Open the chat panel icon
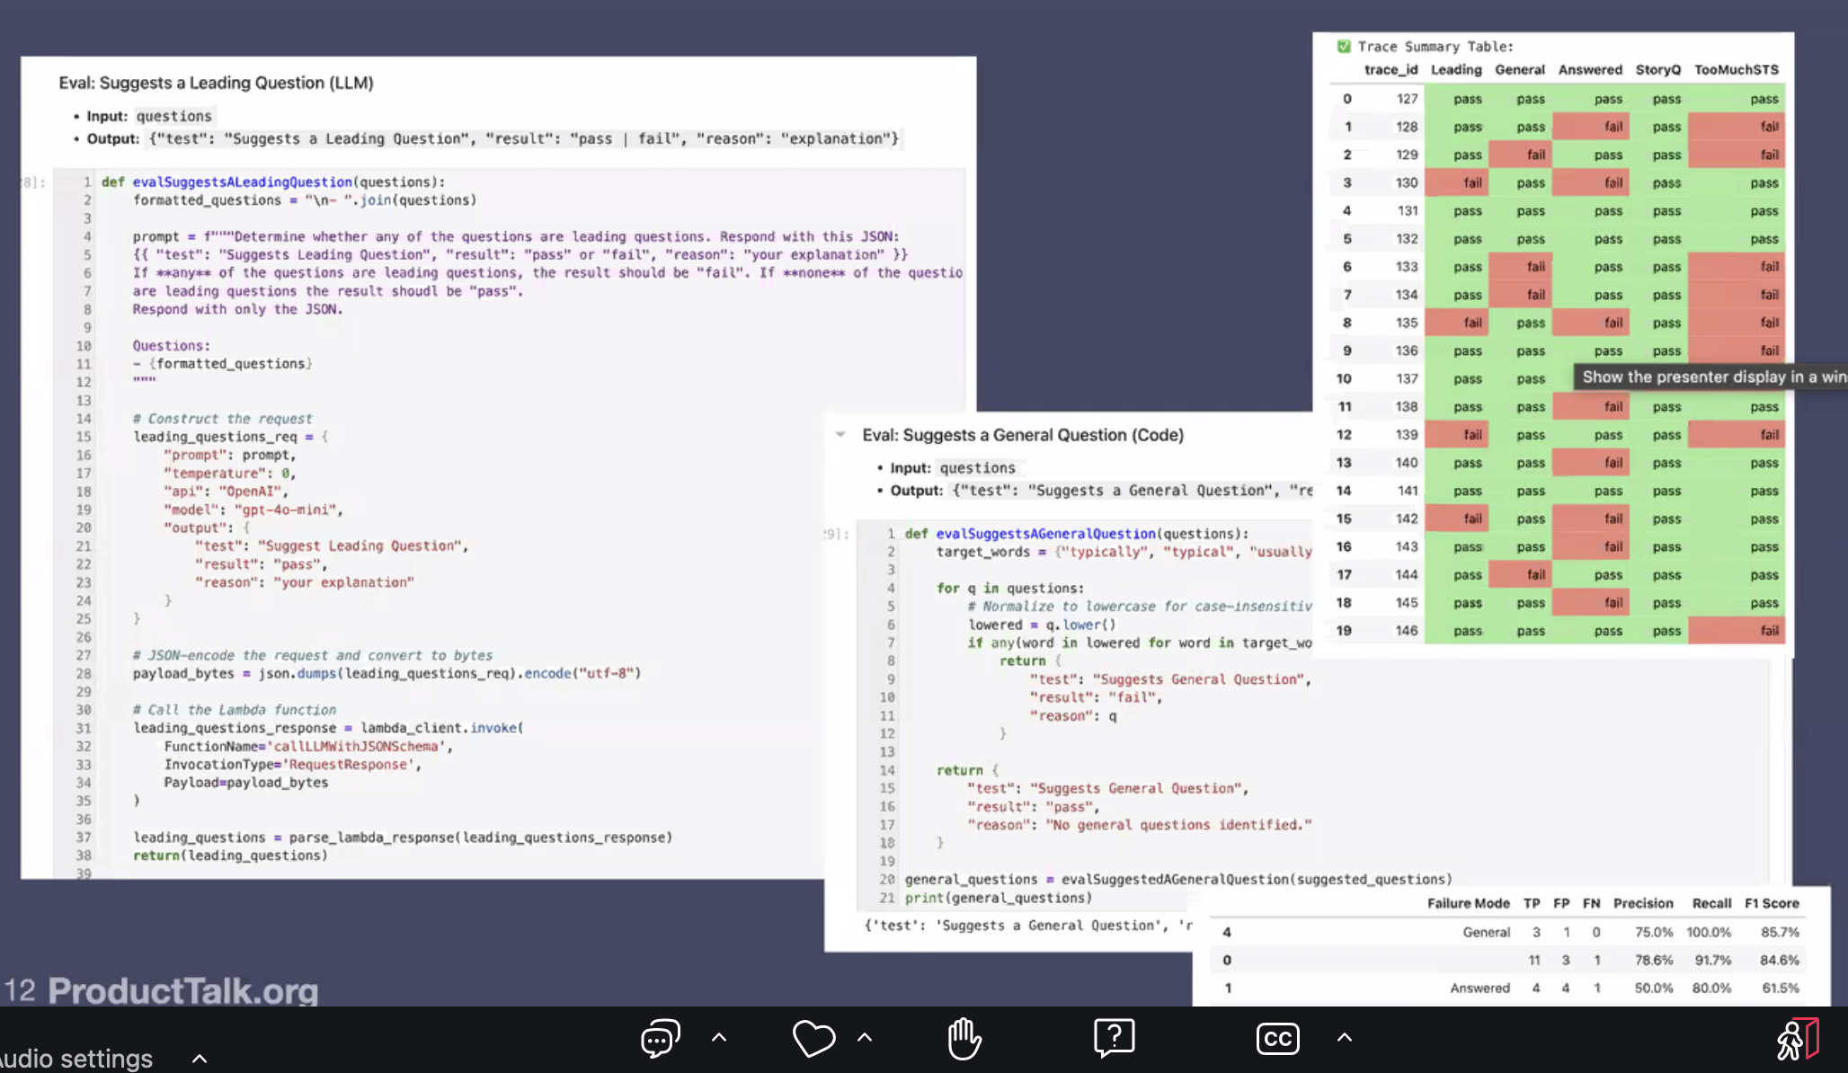This screenshot has height=1073, width=1848. click(660, 1038)
